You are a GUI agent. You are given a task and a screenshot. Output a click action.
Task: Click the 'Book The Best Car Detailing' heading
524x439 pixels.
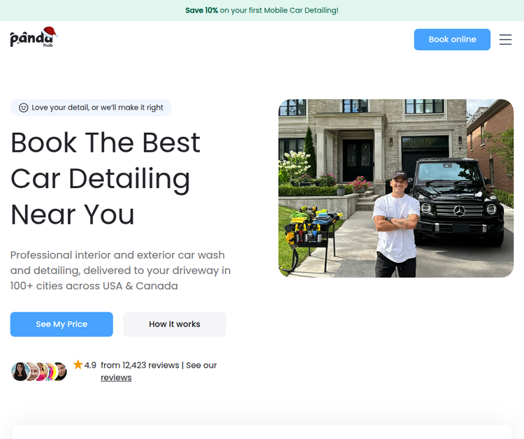[x=105, y=178]
